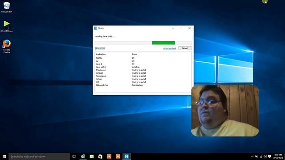Open Task View on the taskbar
285x160 pixels.
74,156
